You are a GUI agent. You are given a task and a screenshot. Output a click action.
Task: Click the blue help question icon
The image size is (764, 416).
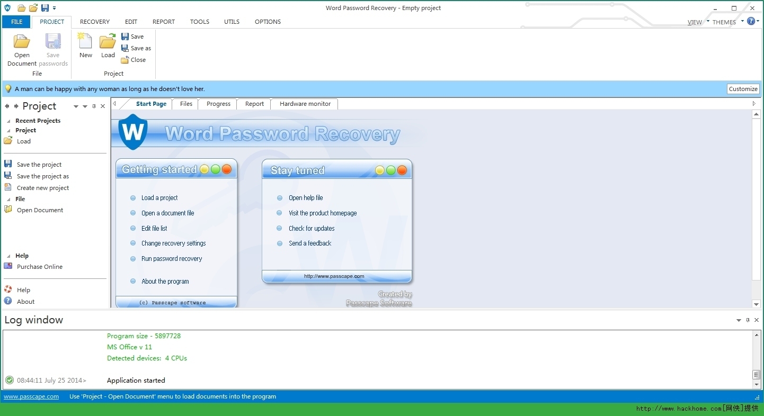click(x=751, y=21)
